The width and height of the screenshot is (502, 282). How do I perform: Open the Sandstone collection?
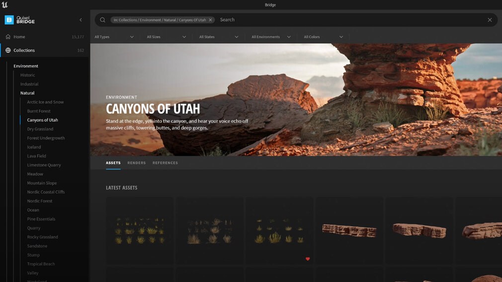[x=37, y=246]
